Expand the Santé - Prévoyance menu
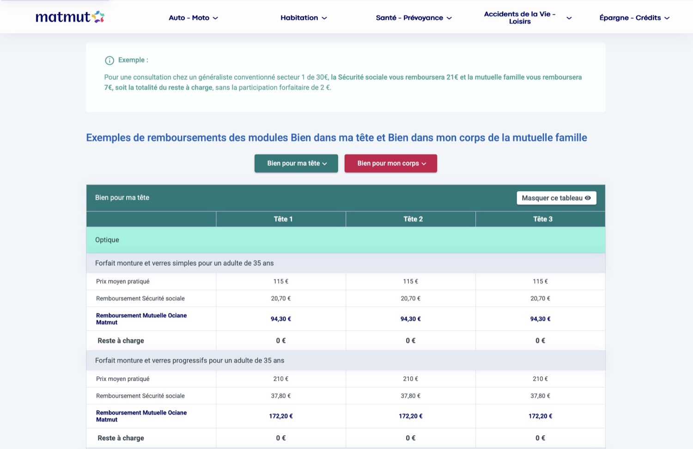Screen dimensions: 693x449 (x=413, y=18)
